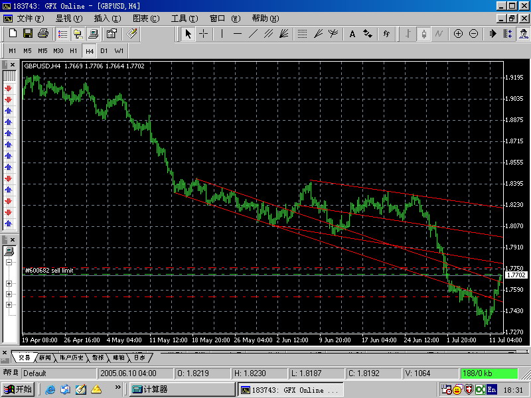Open the Windows 开始 Start button
Screen dimensions: 531x398
pyautogui.click(x=18, y=389)
